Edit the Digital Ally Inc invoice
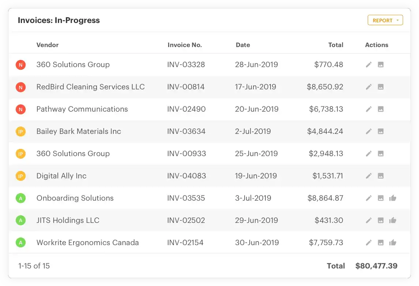Image resolution: width=419 pixels, height=286 pixels. point(369,176)
